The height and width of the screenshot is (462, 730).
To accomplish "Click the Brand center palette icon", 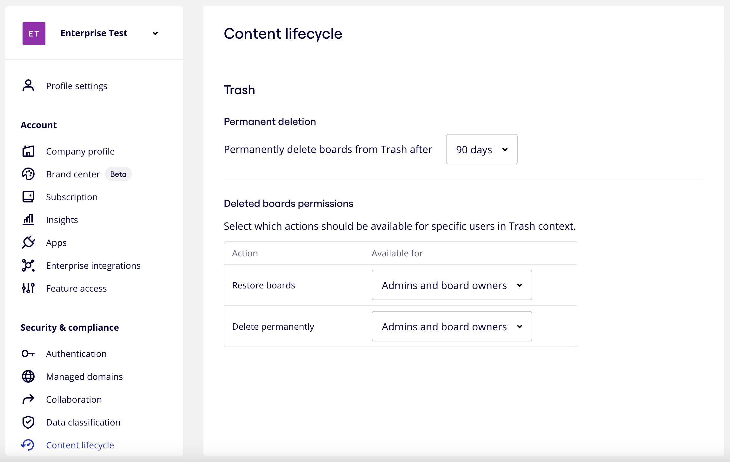I will coord(28,174).
